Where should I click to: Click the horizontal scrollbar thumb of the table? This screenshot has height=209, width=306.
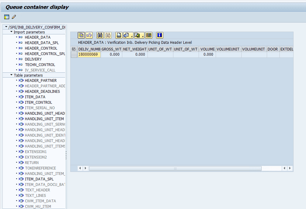click(x=175, y=168)
